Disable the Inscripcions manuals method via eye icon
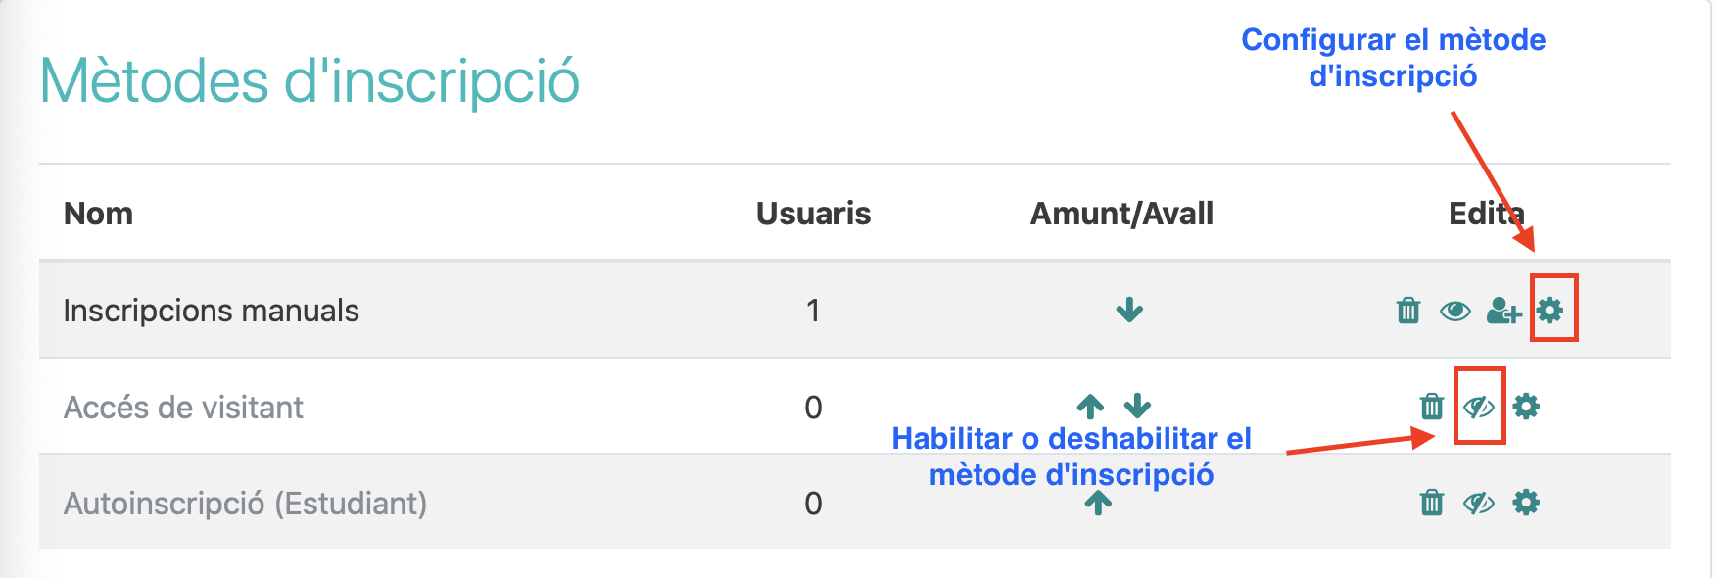The width and height of the screenshot is (1716, 578). click(1454, 311)
